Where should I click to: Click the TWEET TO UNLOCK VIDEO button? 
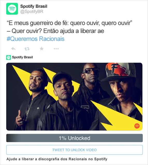(75, 150)
